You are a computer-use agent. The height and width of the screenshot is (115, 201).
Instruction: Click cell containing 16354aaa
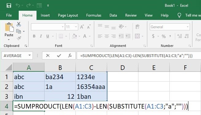pyautogui.click(x=91, y=87)
